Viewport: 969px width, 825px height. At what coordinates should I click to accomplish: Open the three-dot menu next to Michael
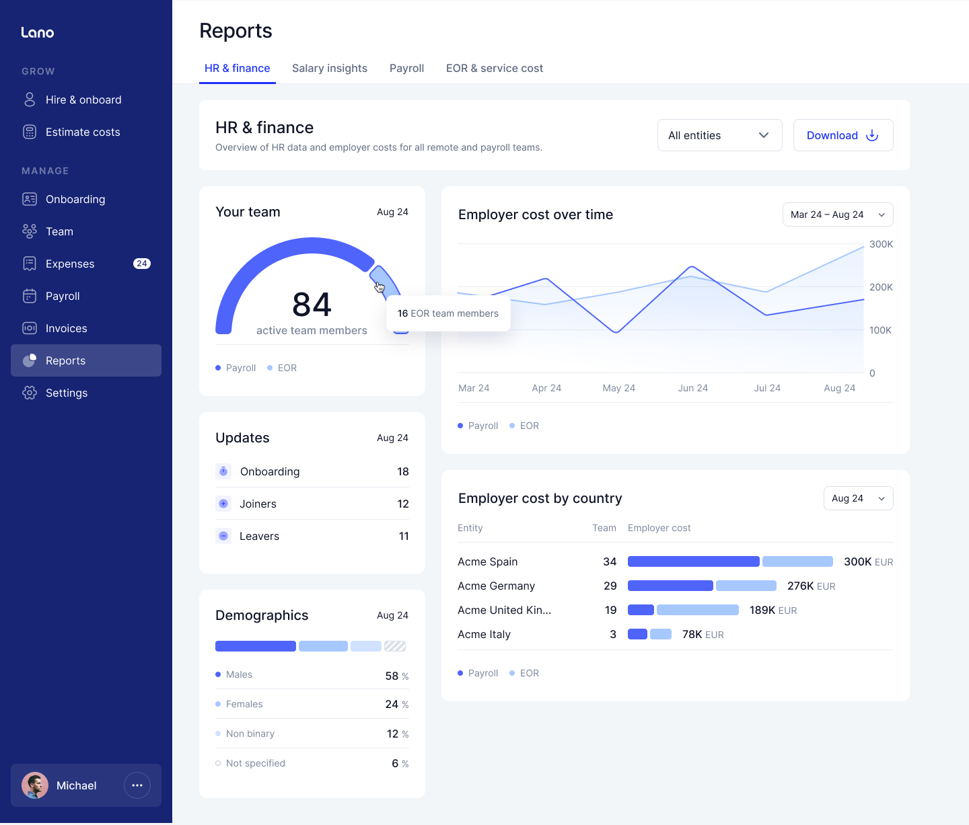click(x=137, y=785)
